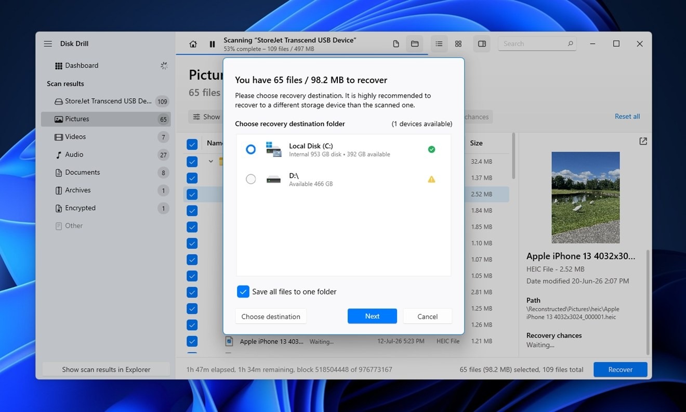This screenshot has width=686, height=412.
Task: Click the Encrypted lock-file icon in sidebar
Action: [x=59, y=208]
